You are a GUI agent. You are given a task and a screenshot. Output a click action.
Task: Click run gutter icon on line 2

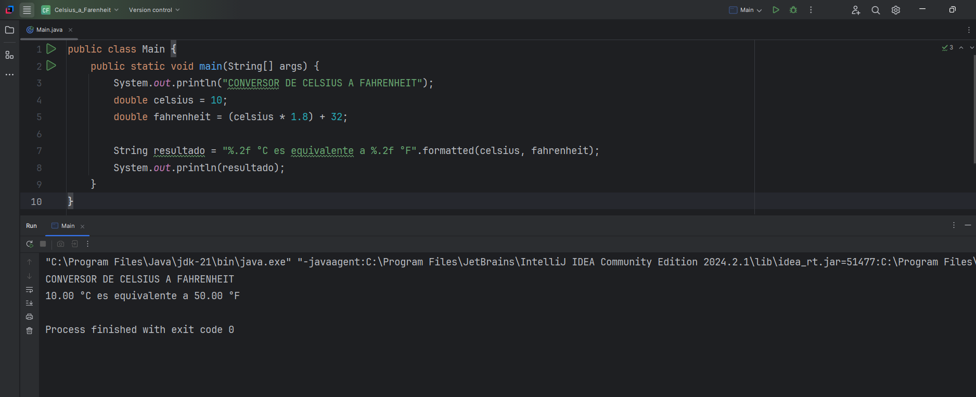(x=51, y=66)
